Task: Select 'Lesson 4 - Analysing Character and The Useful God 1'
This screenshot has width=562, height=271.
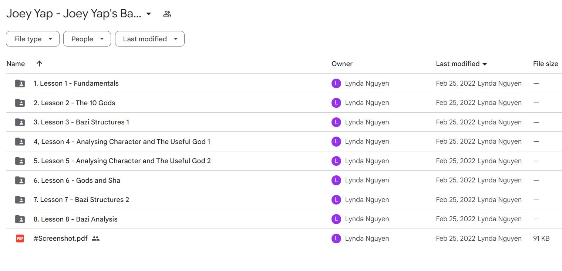Action: click(x=122, y=141)
